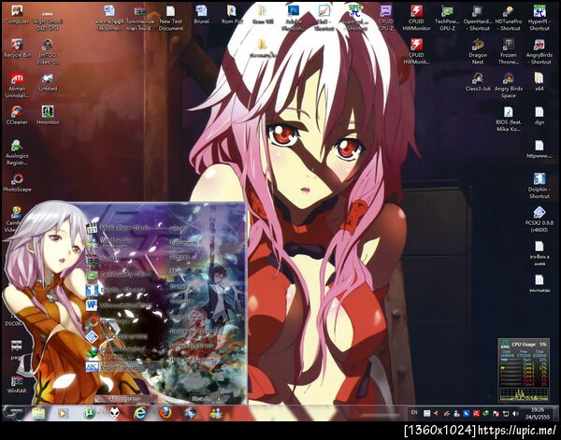Image resolution: width=561 pixels, height=440 pixels.
Task: Open Firefox from the taskbar
Action: pos(165,413)
